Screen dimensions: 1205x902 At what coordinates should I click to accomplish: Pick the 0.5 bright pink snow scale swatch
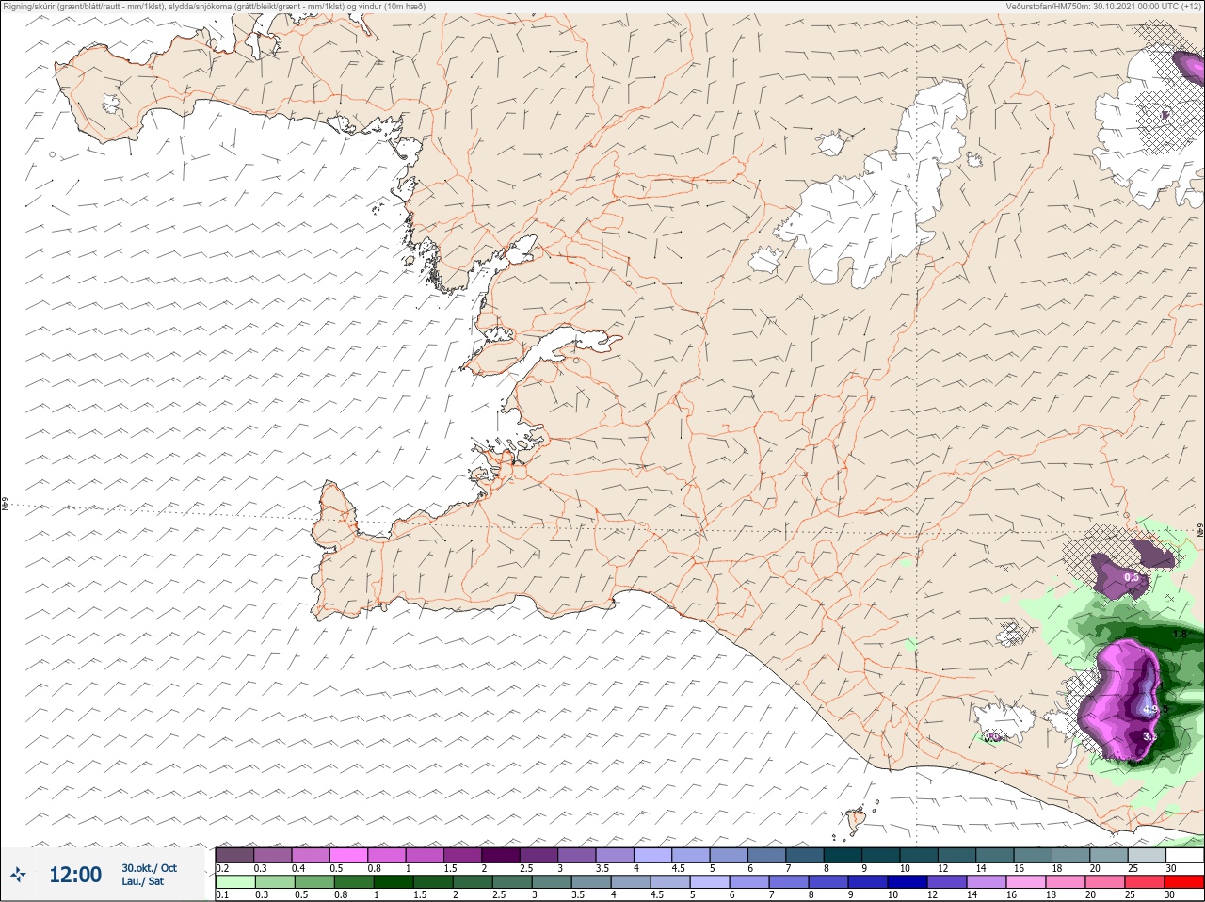pyautogui.click(x=349, y=856)
